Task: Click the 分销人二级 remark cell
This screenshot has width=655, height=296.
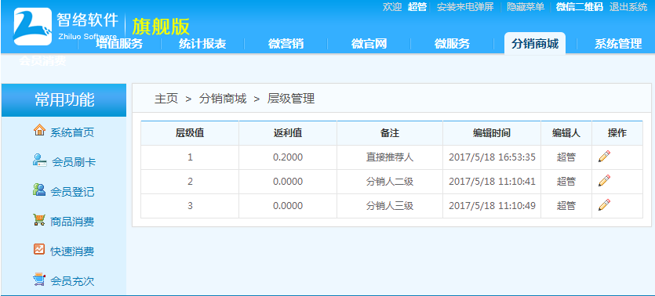Action: tap(390, 182)
